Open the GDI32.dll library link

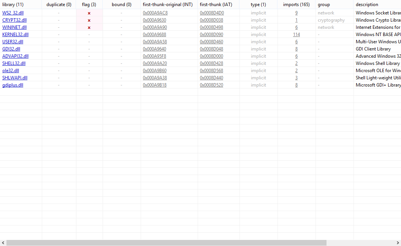pos(11,49)
